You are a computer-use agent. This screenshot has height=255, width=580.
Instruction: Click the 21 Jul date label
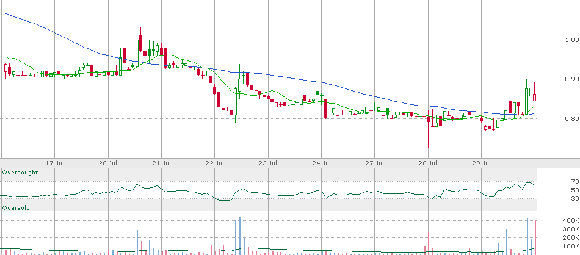click(x=162, y=163)
